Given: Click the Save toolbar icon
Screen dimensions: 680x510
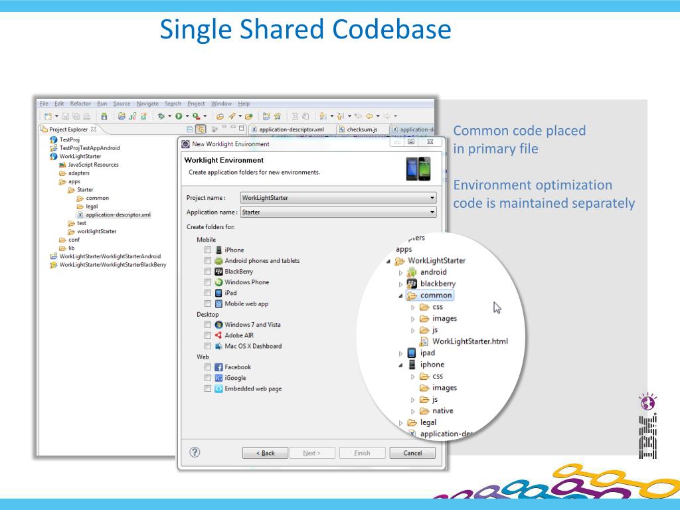Looking at the screenshot, I should tap(66, 116).
